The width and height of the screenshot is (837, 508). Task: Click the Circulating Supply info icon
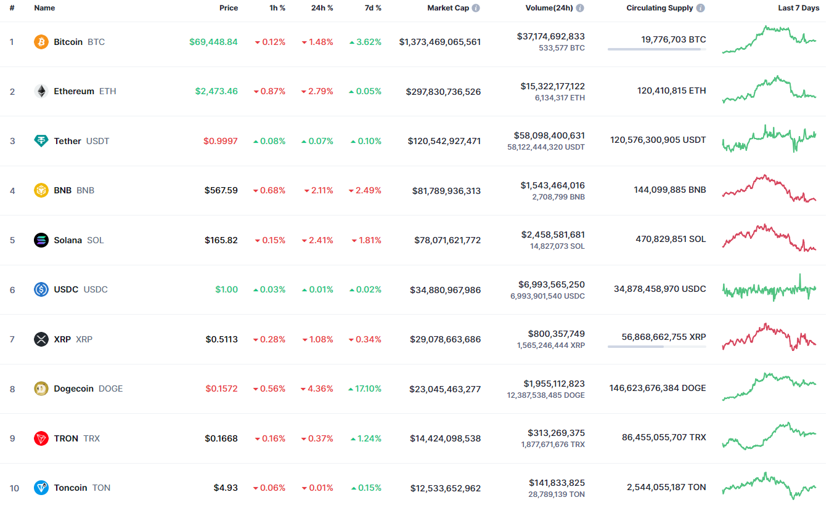tap(701, 8)
